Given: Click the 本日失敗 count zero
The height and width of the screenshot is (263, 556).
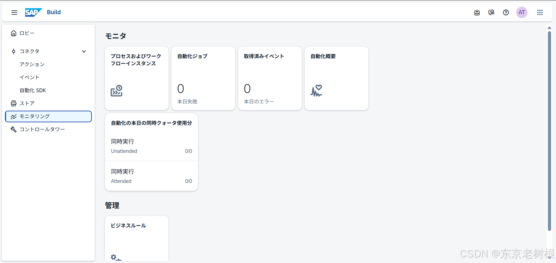Looking at the screenshot, I should (181, 89).
